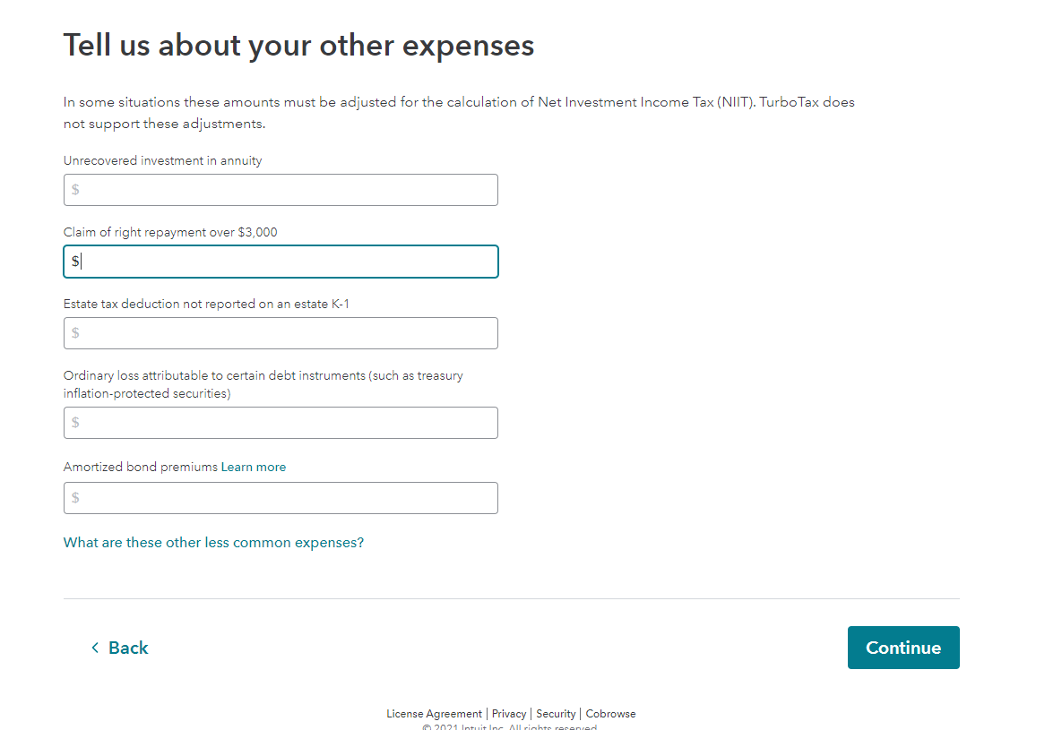
Task: Start Cobrowse from the footer
Action: pos(610,714)
